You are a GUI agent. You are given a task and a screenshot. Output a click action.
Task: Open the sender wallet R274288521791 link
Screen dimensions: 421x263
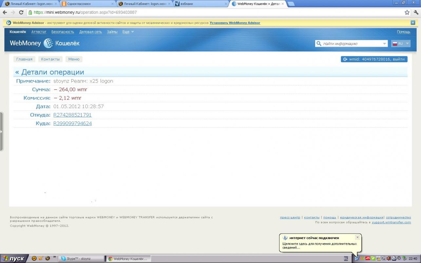tap(72, 115)
